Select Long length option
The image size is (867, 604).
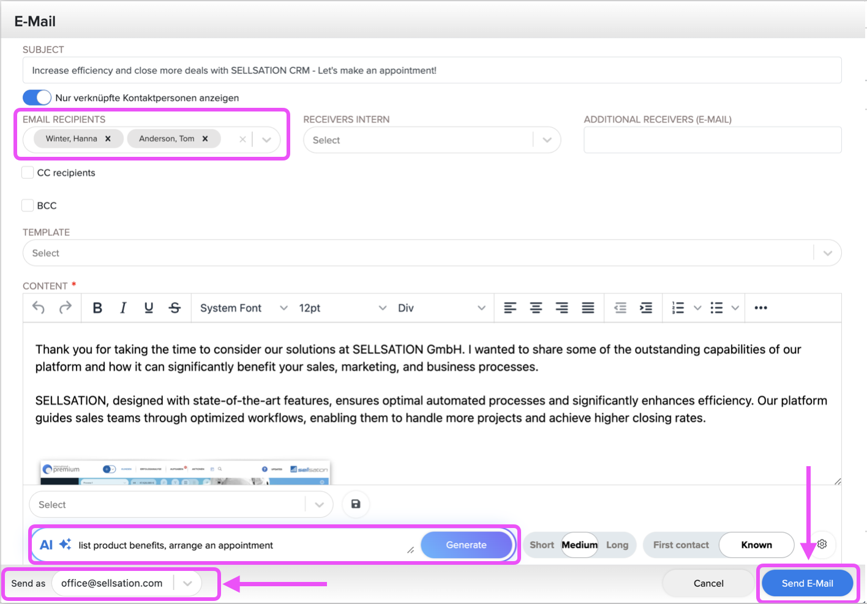pyautogui.click(x=617, y=545)
